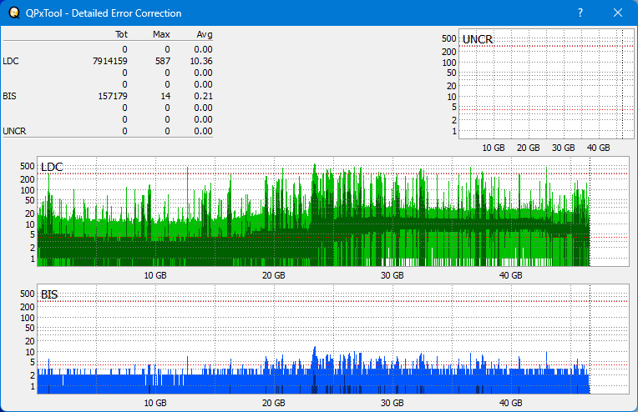Click the Avg column header
Screen dimensions: 638x412
pyautogui.click(x=205, y=35)
